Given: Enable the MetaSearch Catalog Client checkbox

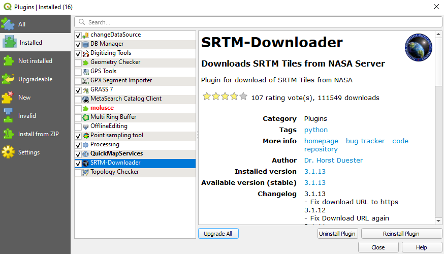Looking at the screenshot, I should point(78,100).
